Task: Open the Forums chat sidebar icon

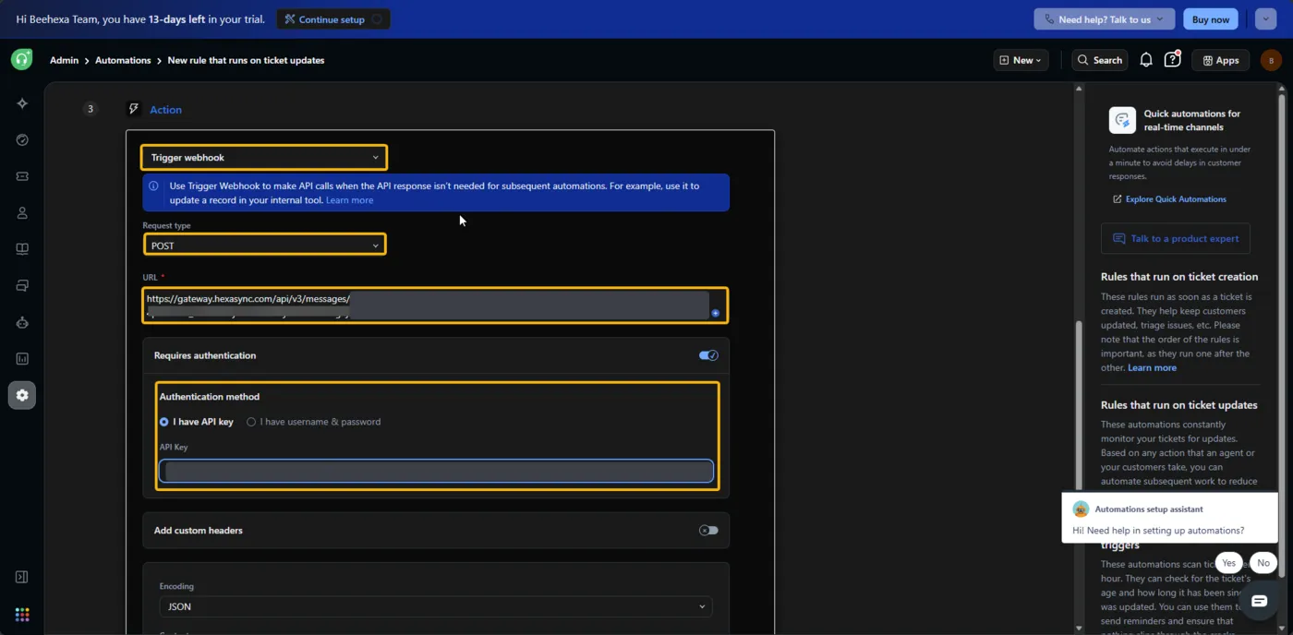Action: pos(22,286)
